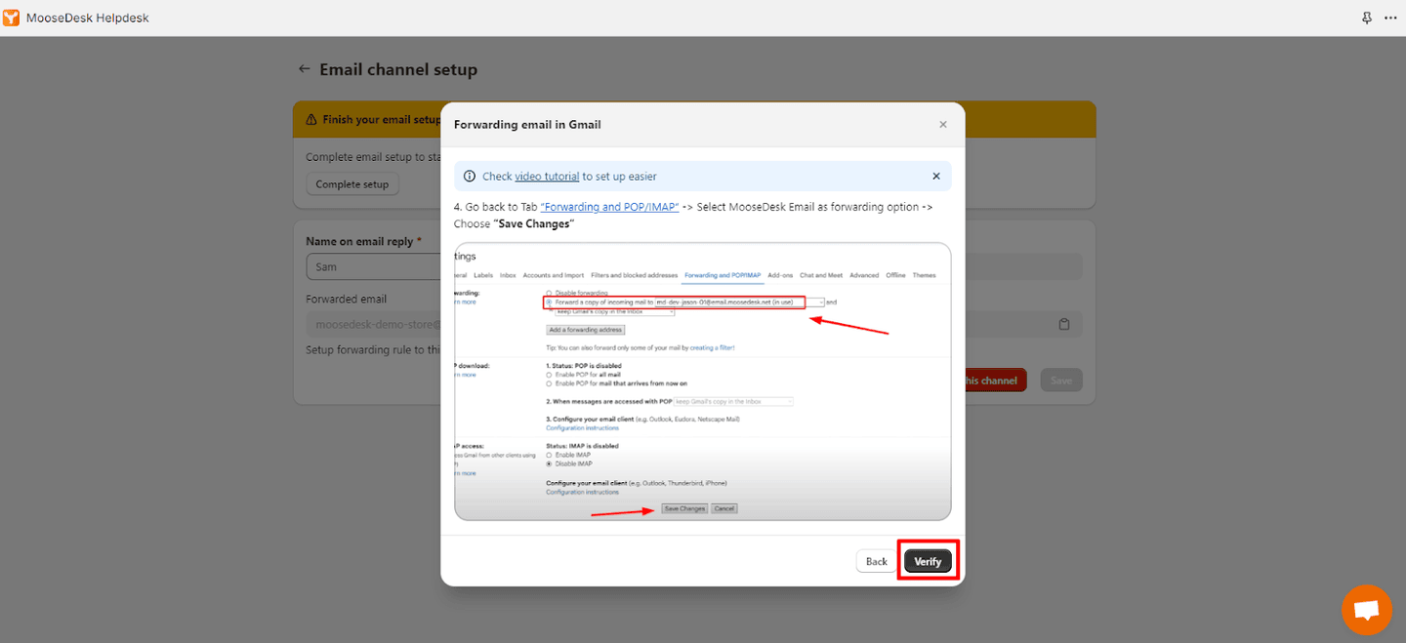Click the Gmail settings tutorial screenshot

tap(702, 382)
